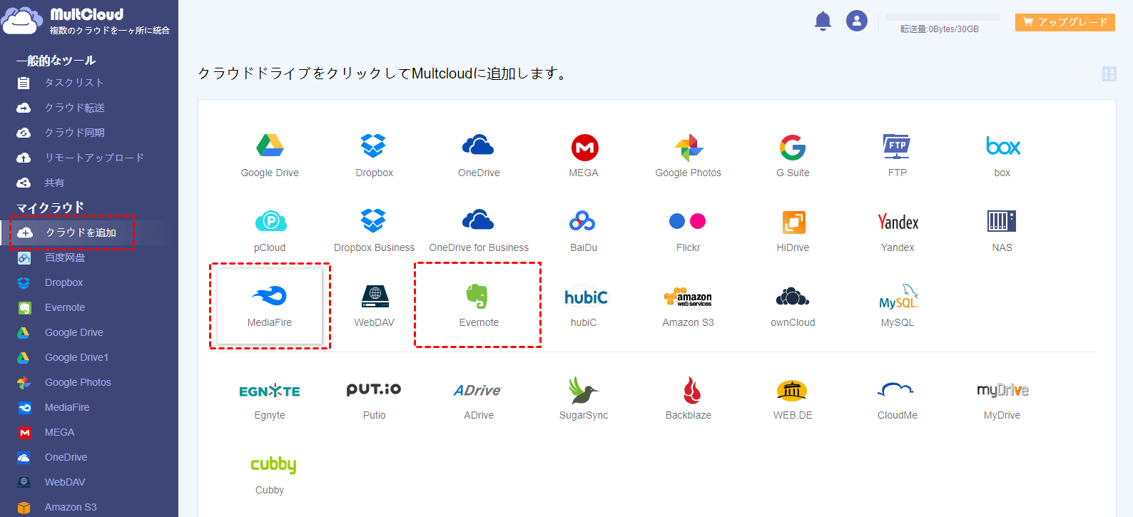Select the BaiDu cloud icon
This screenshot has height=517, width=1133.
point(584,230)
